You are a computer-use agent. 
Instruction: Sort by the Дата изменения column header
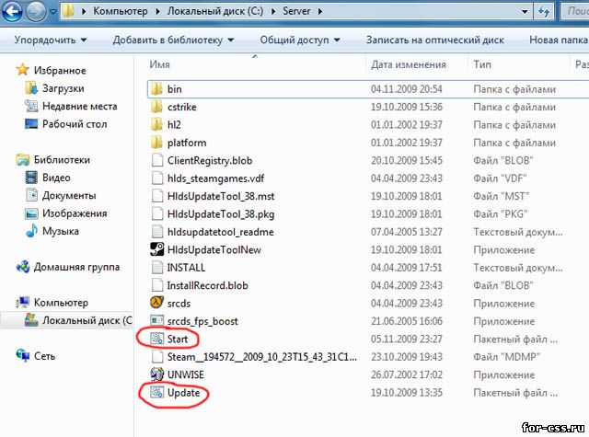[409, 64]
